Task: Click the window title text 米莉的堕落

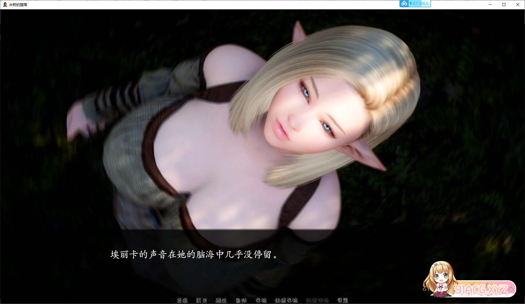Action: pyautogui.click(x=18, y=5)
